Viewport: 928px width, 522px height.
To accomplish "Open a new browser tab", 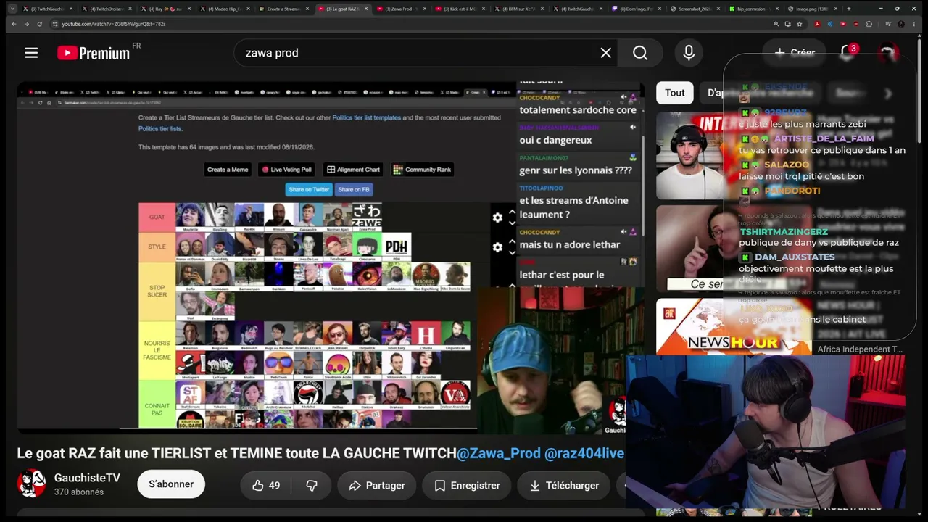I will coord(848,9).
